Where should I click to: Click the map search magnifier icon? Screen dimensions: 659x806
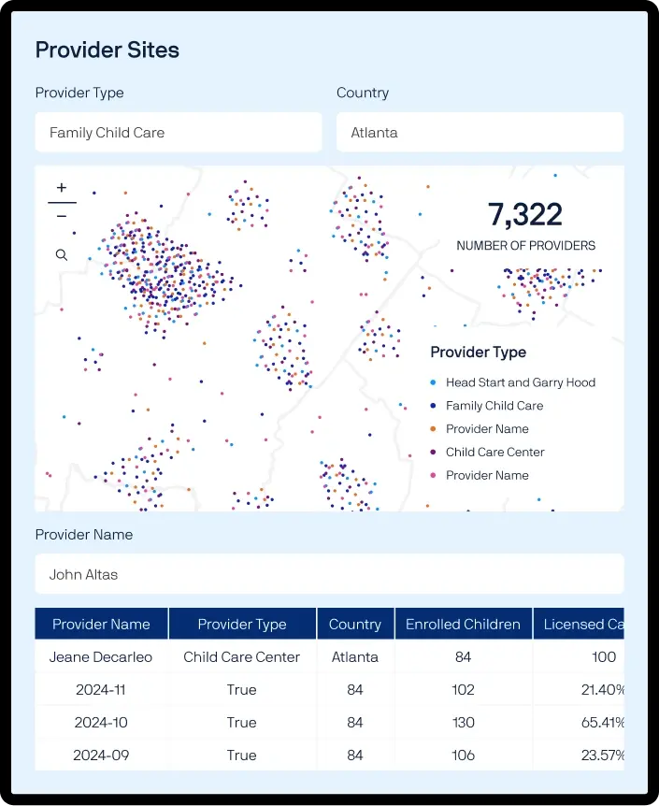[62, 255]
